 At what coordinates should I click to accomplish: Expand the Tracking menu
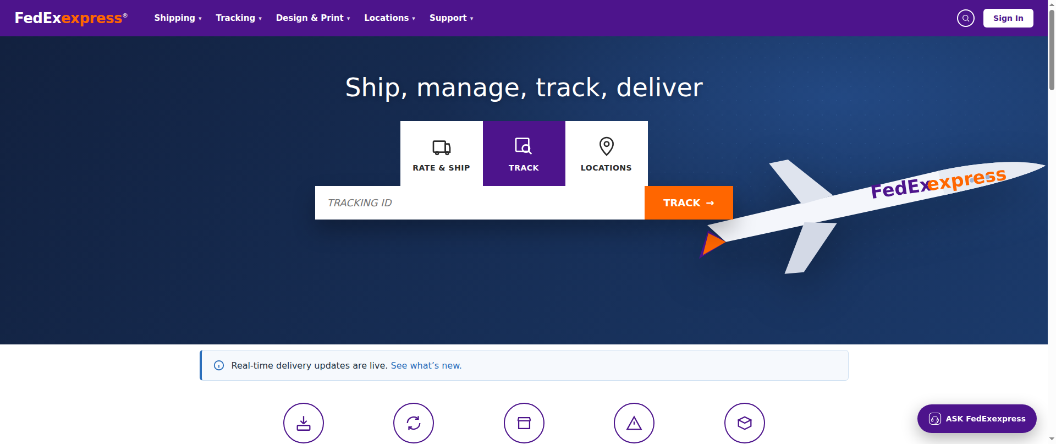click(239, 18)
